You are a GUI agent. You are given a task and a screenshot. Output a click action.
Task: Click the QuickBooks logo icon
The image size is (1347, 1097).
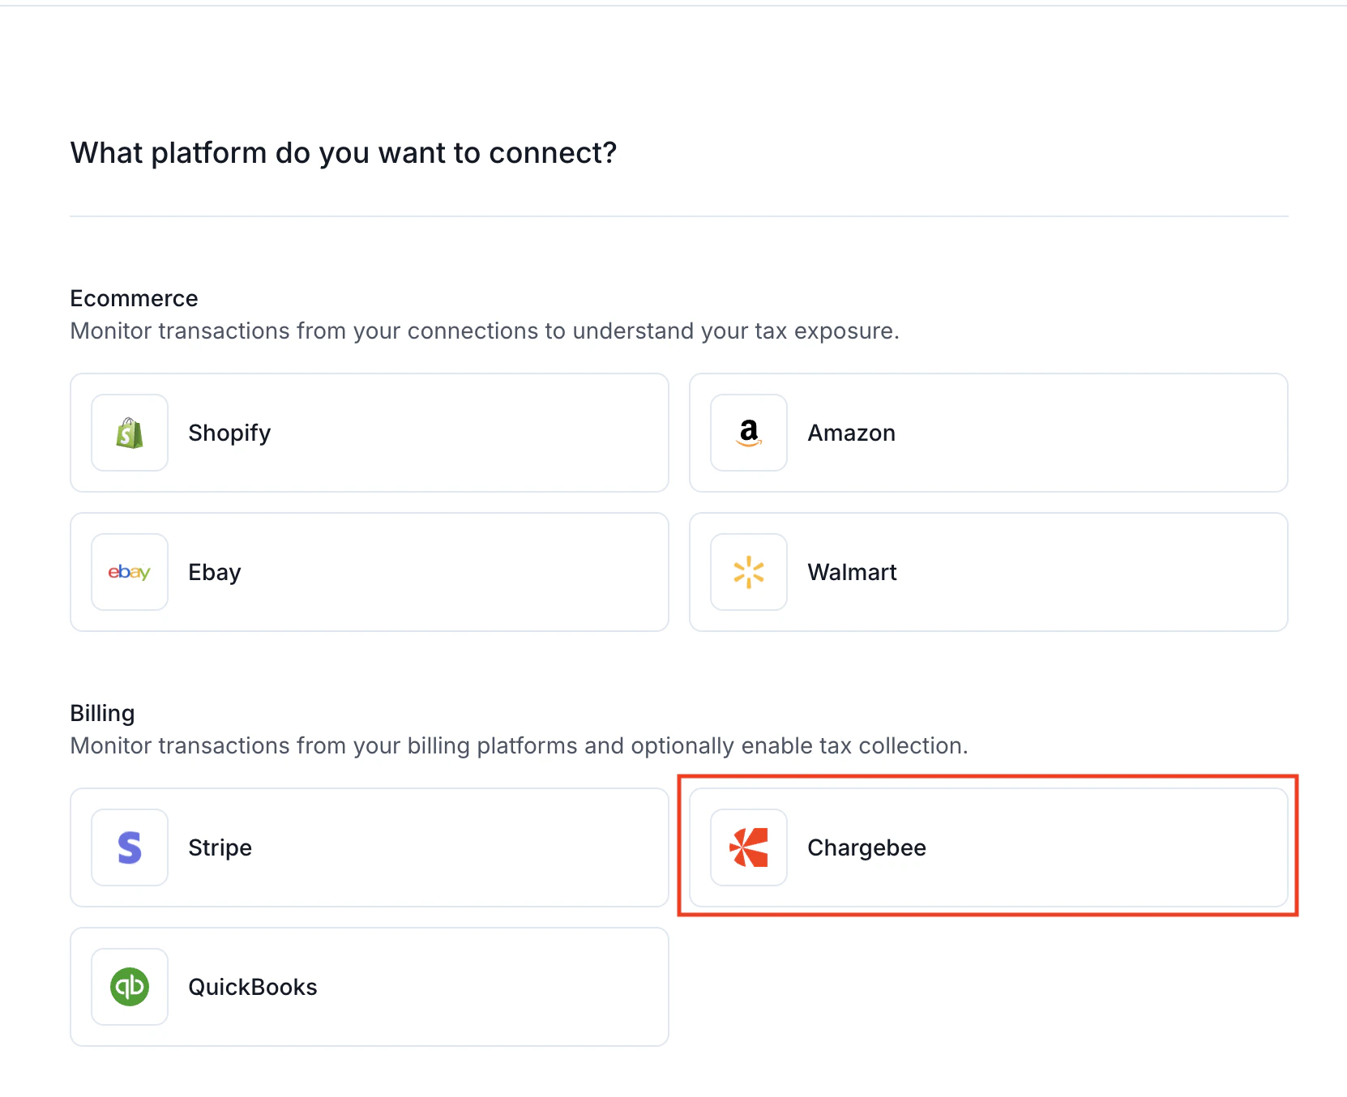[x=130, y=987]
